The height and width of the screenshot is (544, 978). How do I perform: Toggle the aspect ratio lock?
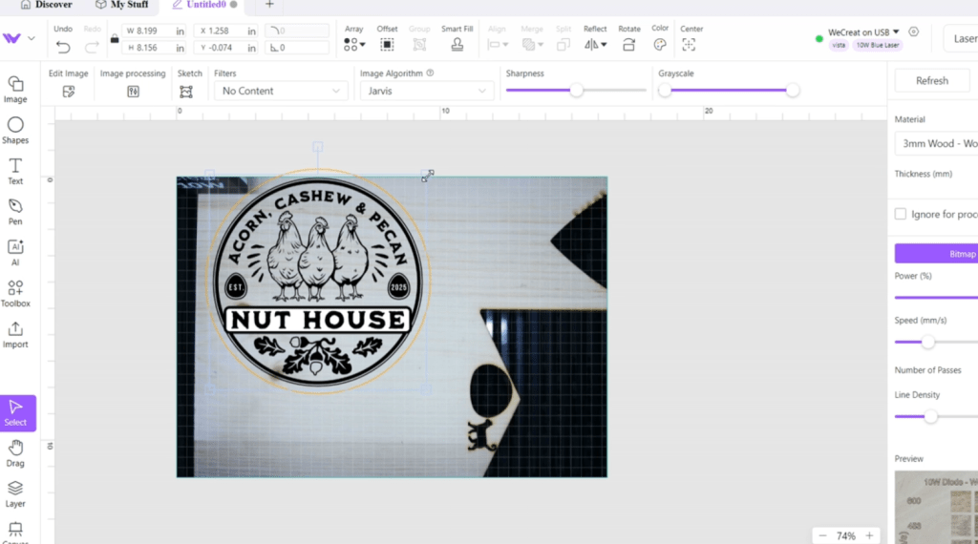(x=115, y=39)
